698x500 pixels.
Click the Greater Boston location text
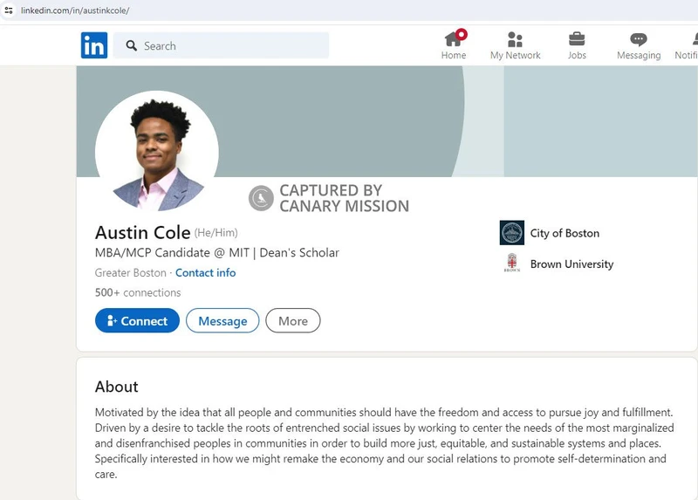pos(130,272)
